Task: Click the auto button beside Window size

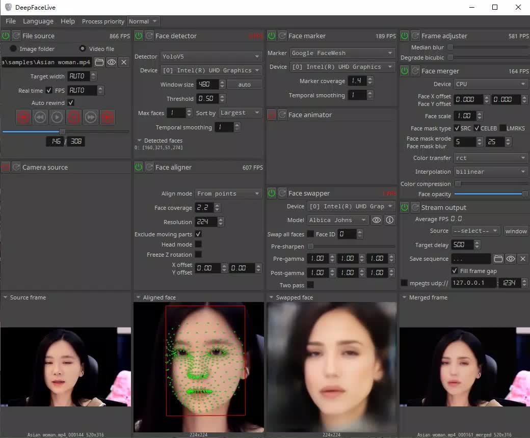Action: click(x=245, y=84)
